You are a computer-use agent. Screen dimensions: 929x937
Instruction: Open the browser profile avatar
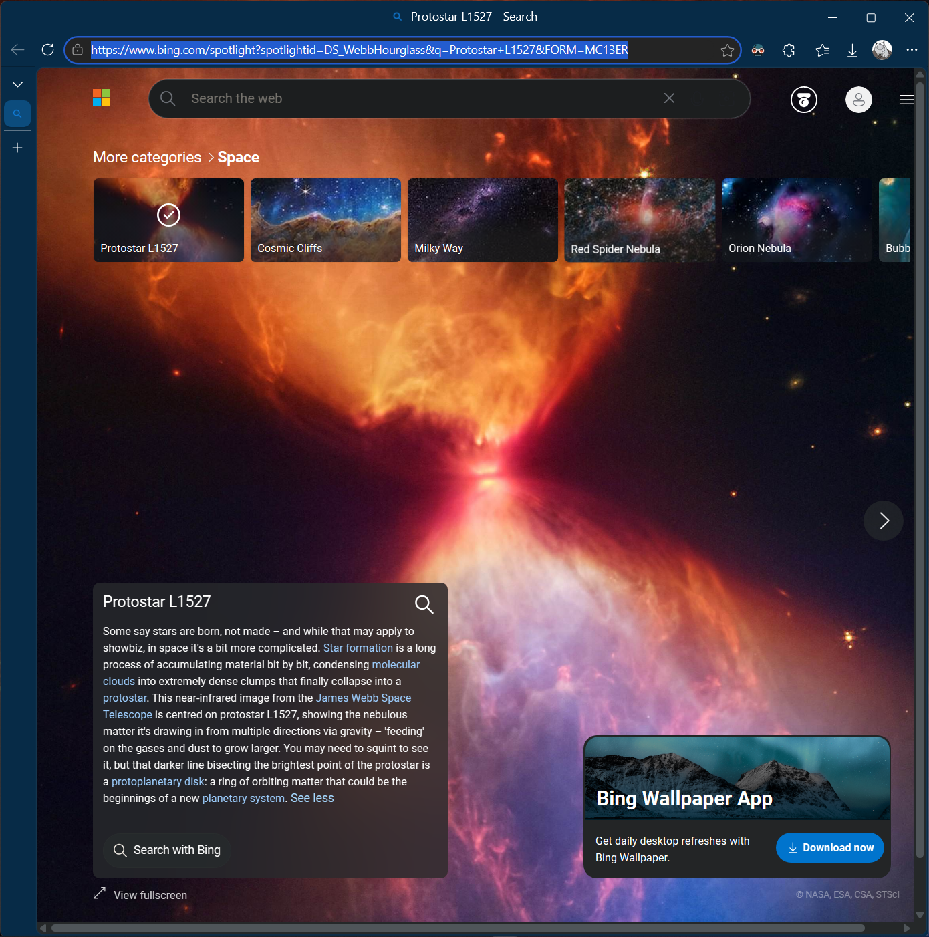[882, 50]
